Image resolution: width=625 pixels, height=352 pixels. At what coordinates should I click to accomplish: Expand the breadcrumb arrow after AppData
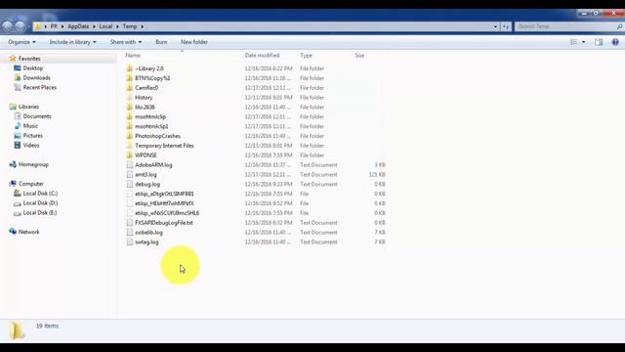(x=94, y=26)
